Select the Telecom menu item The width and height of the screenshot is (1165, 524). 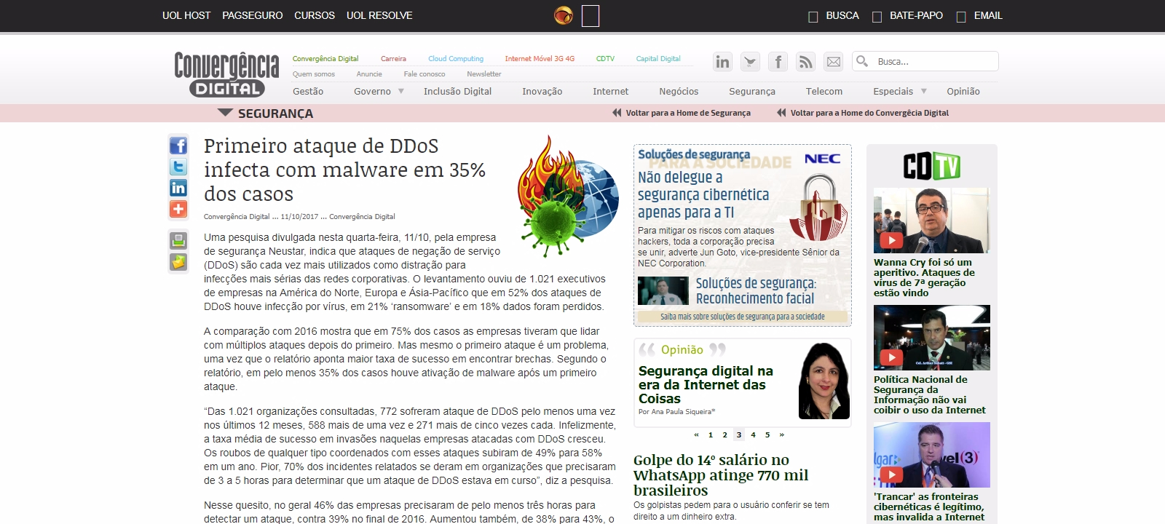pyautogui.click(x=824, y=92)
